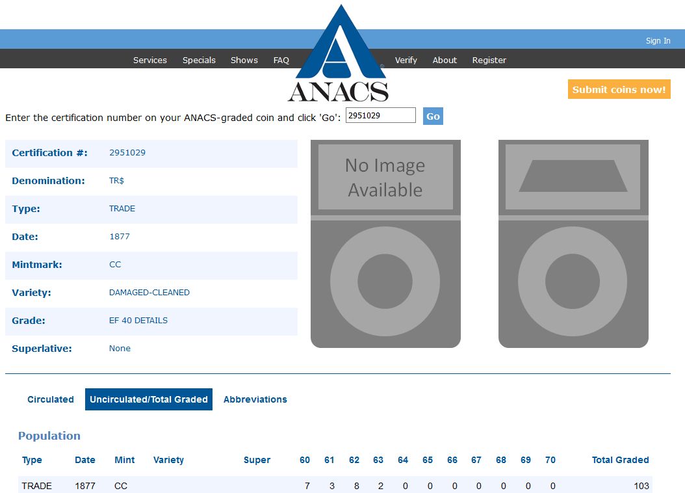The height and width of the screenshot is (493, 685).
Task: Click TRADE in the Population table row
Action: coord(36,486)
